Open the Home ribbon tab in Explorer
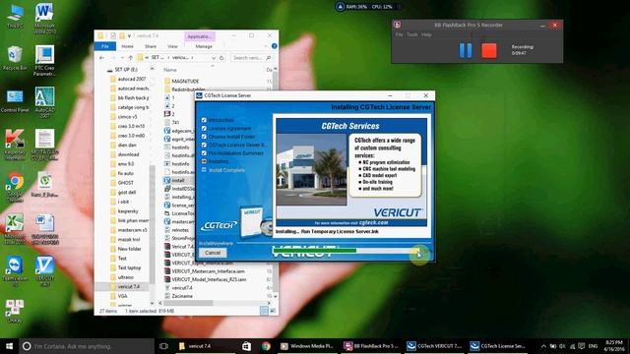Viewport: 630px width, 354px height. click(x=127, y=46)
